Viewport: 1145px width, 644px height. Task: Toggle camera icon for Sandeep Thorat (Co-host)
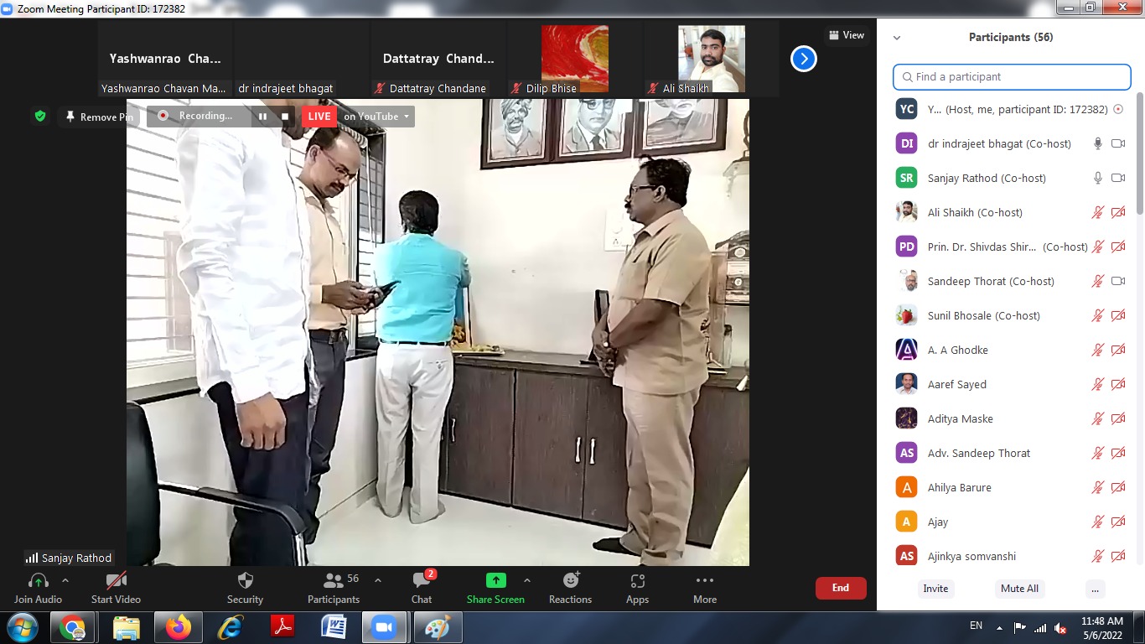pos(1118,281)
